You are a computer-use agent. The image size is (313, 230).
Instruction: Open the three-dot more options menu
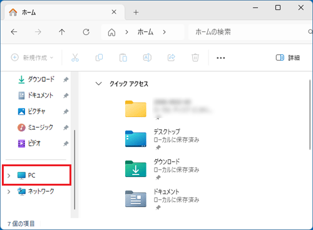[x=220, y=58]
